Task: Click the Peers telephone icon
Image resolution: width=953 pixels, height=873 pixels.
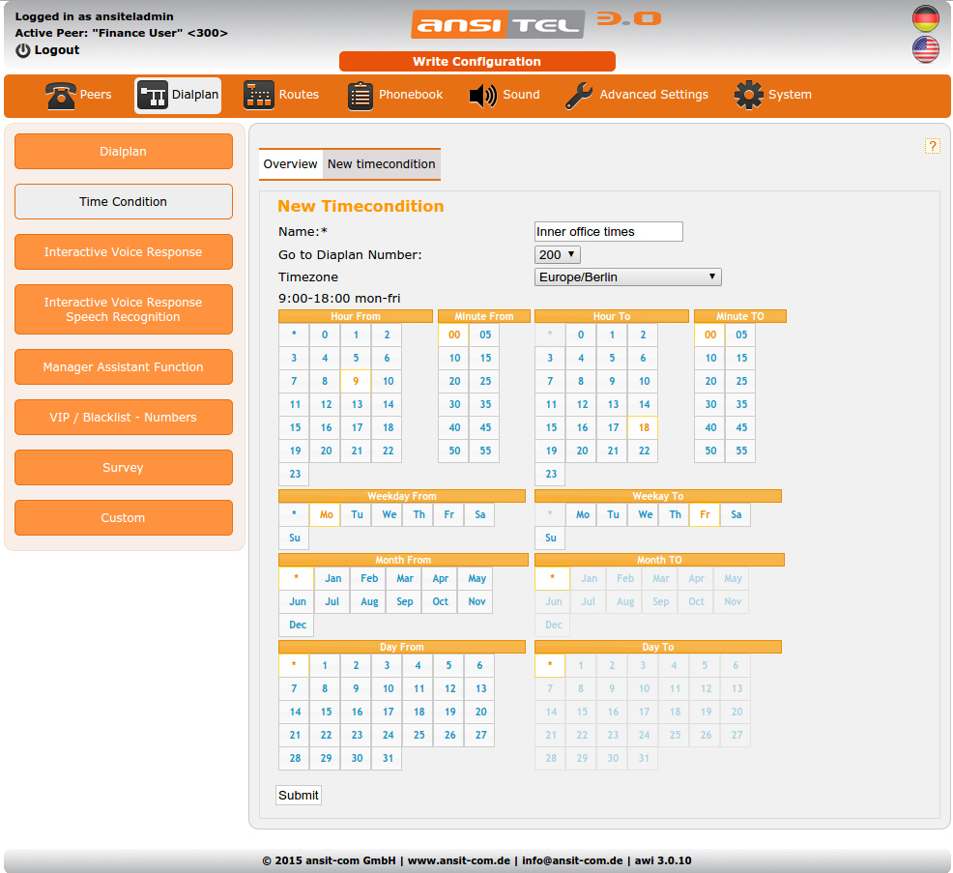Action: click(x=61, y=96)
